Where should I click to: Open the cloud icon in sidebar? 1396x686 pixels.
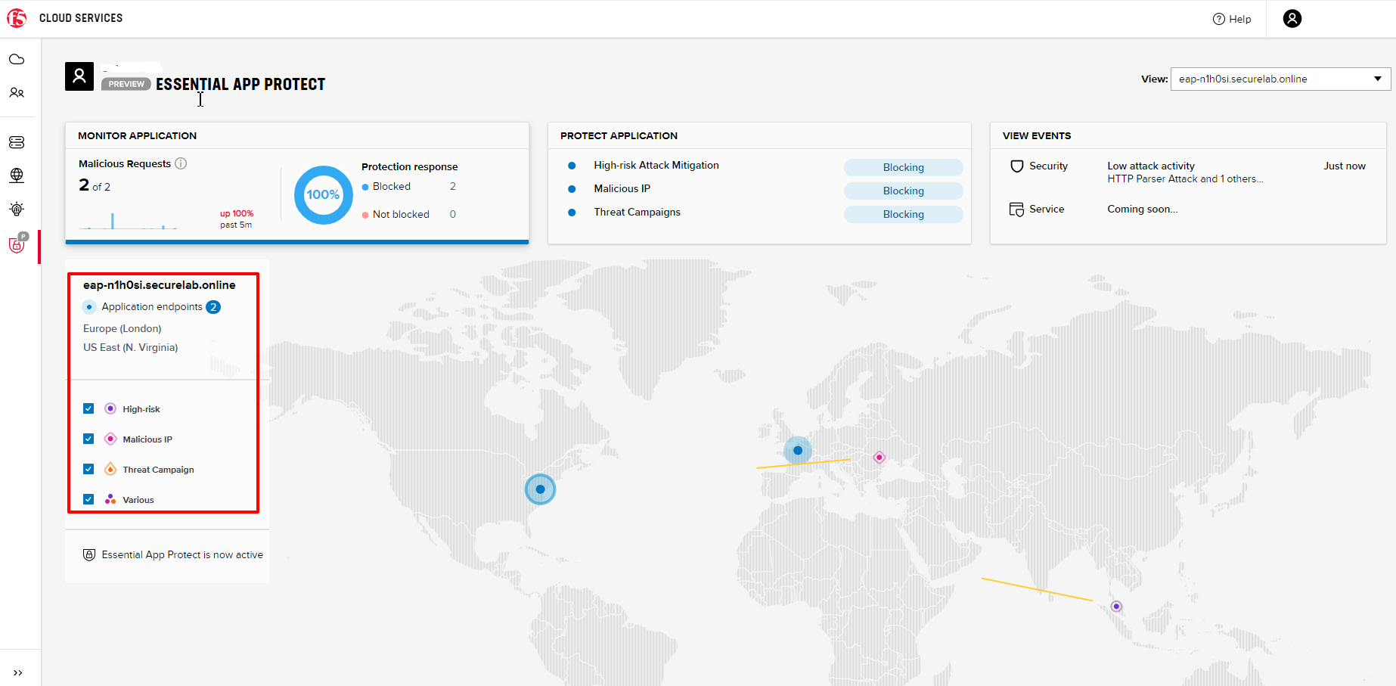(17, 59)
